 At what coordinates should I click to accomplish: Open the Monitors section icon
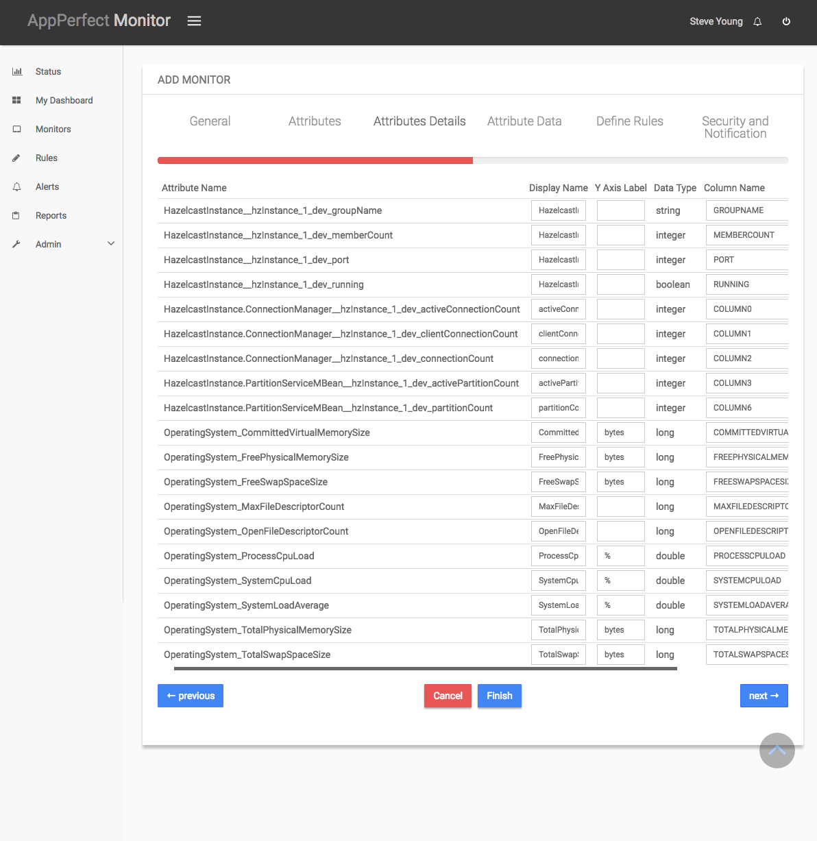(16, 129)
